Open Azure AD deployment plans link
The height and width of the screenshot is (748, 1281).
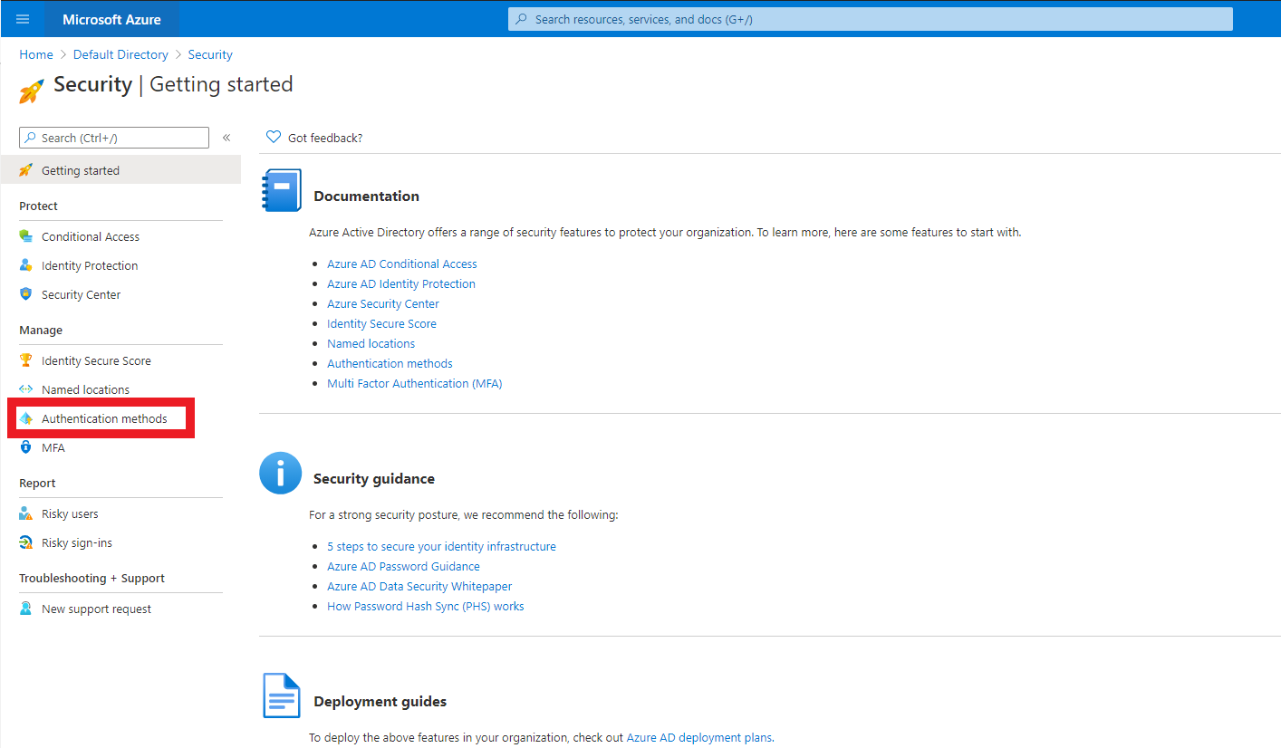coord(699,737)
